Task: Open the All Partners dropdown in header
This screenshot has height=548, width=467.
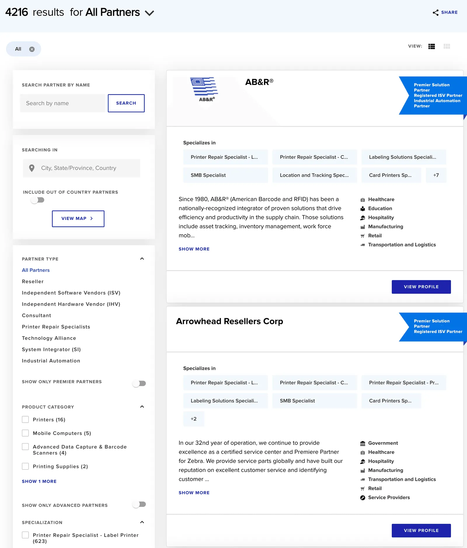Action: click(149, 13)
